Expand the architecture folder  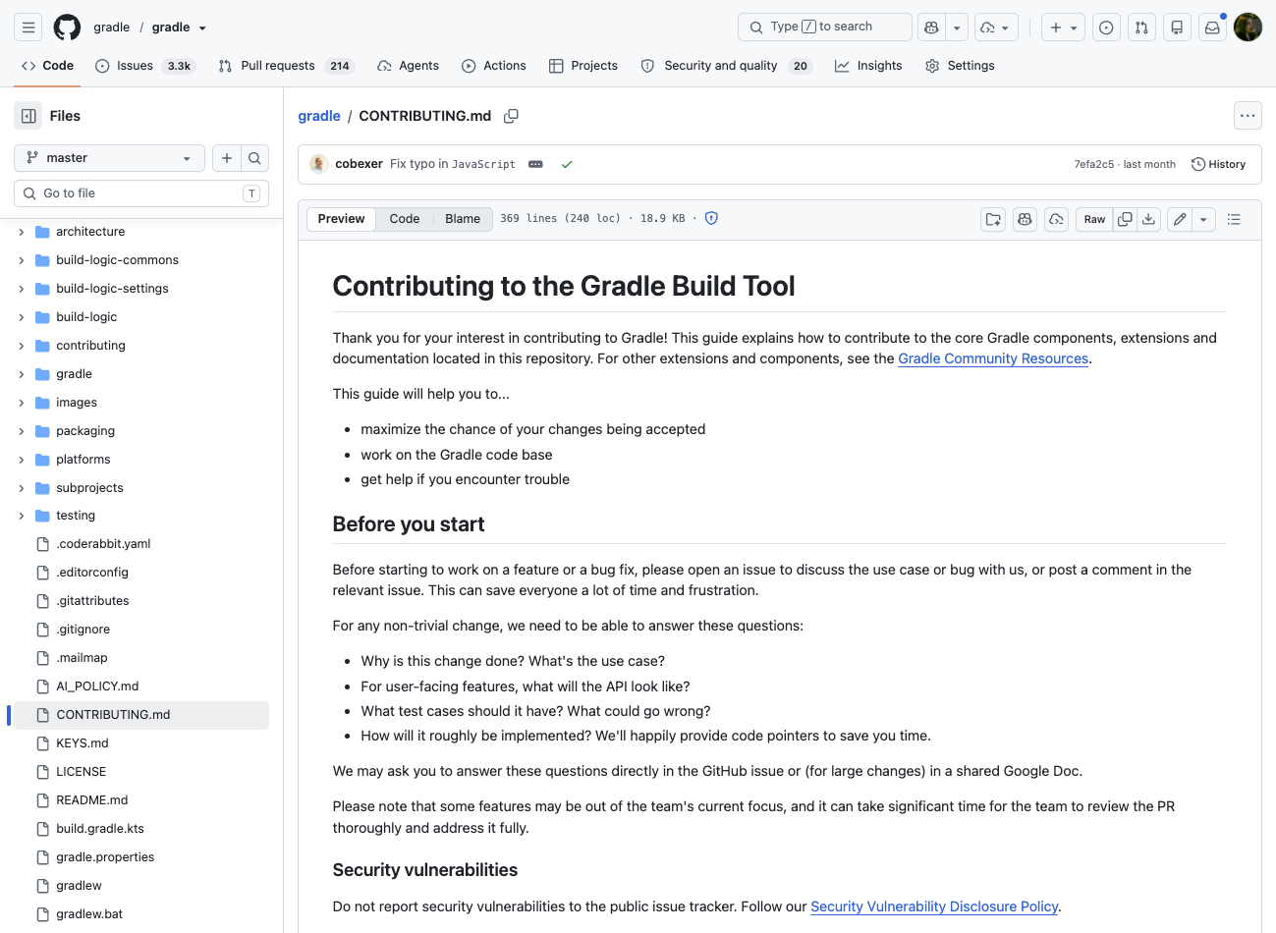(x=22, y=232)
